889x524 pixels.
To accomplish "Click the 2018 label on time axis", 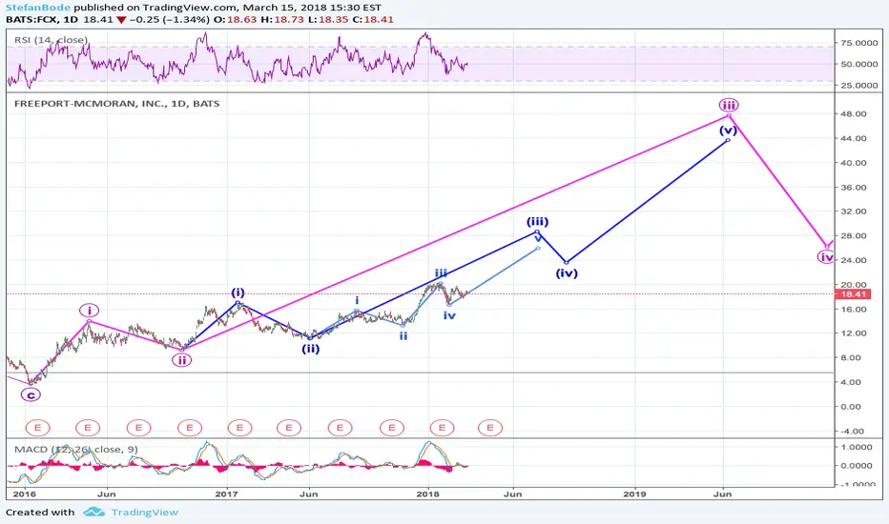I will pyautogui.click(x=428, y=494).
